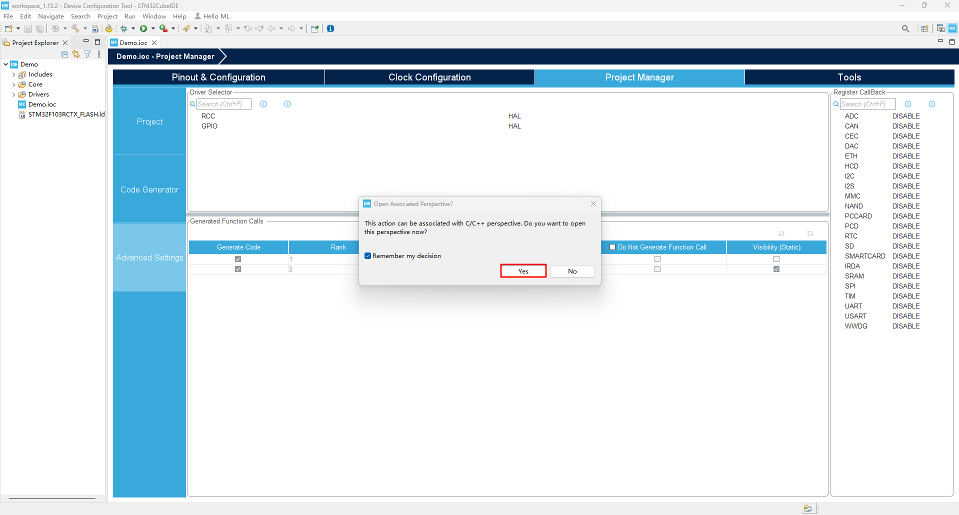959x515 pixels.
Task: Select the MX Device Configuration perspective icon
Action: (952, 28)
